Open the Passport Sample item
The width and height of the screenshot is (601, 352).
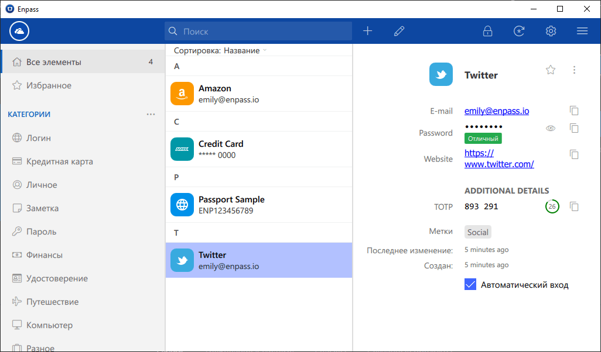coord(259,205)
